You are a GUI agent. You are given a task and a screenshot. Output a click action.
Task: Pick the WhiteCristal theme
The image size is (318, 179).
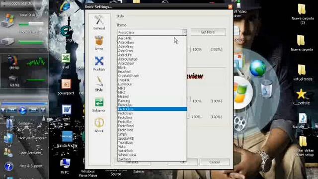click(x=152, y=155)
